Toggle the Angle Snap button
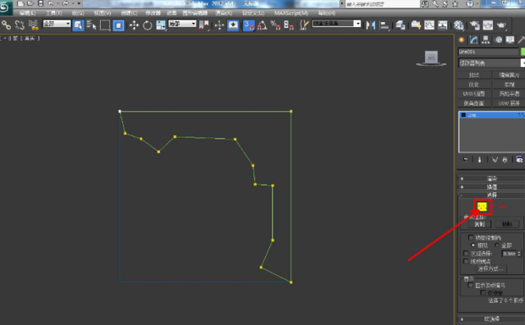The image size is (525, 325). (x=262, y=25)
